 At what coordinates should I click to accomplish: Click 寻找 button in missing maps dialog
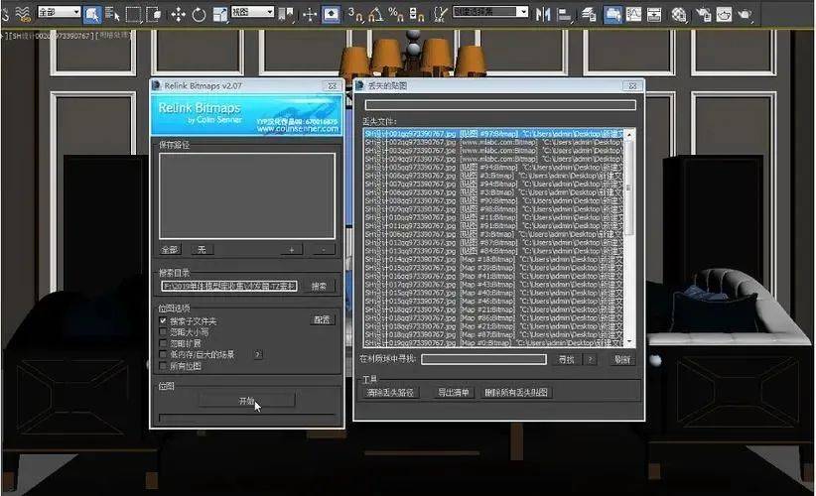click(x=566, y=359)
